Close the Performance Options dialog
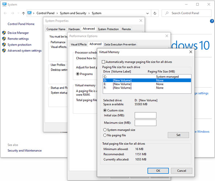215x181 pixels. [167, 36]
